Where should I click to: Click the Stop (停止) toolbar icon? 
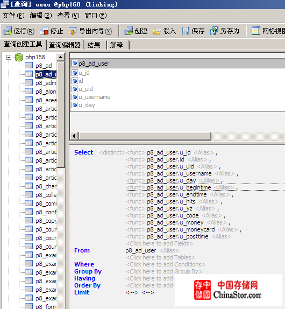44,31
